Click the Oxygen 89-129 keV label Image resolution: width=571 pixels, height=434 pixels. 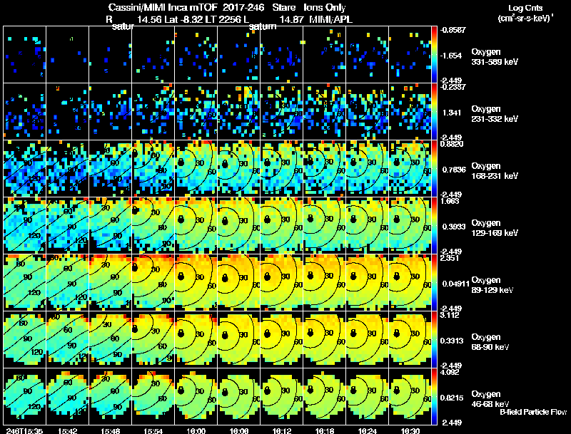click(x=492, y=285)
